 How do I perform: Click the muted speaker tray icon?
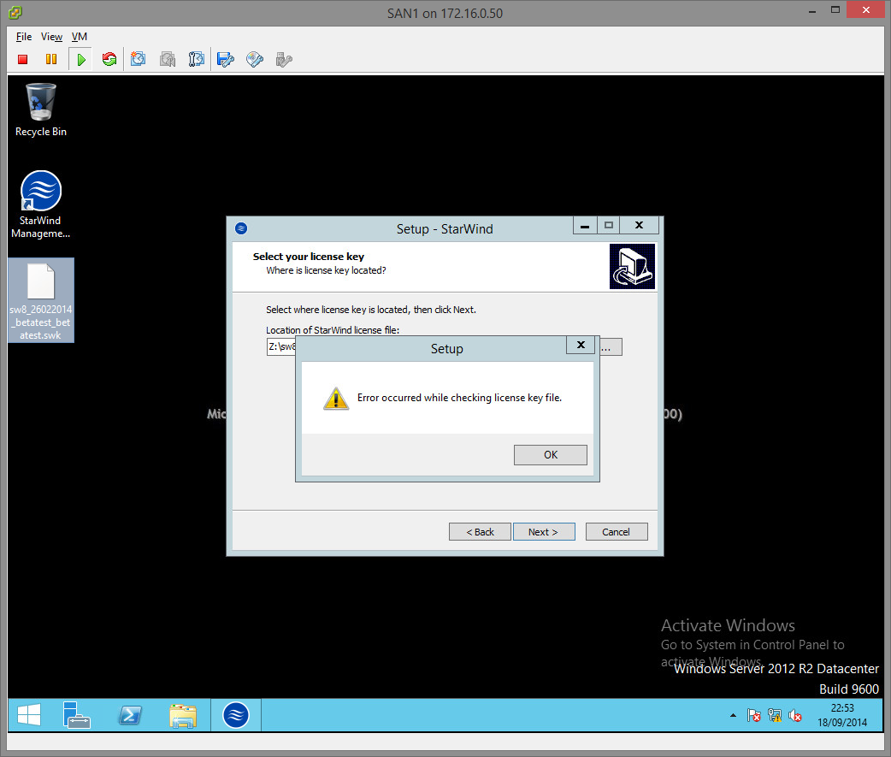(x=795, y=715)
